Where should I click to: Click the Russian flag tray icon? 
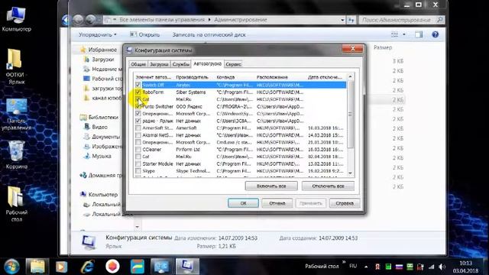pos(399,267)
